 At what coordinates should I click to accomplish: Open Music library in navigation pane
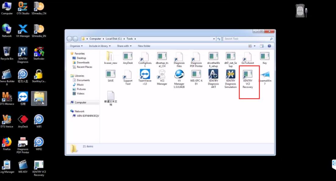pos(78,85)
